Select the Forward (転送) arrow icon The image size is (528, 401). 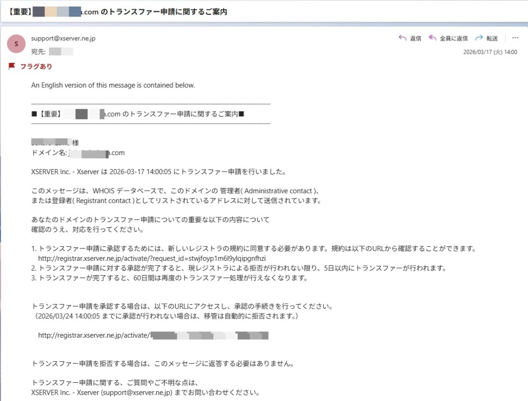478,38
